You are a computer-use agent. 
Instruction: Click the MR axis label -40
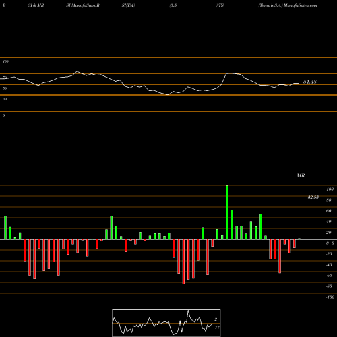point(329,265)
